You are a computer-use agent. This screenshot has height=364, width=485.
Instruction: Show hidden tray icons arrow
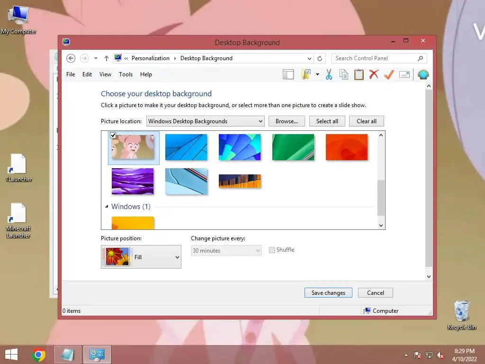(x=406, y=355)
